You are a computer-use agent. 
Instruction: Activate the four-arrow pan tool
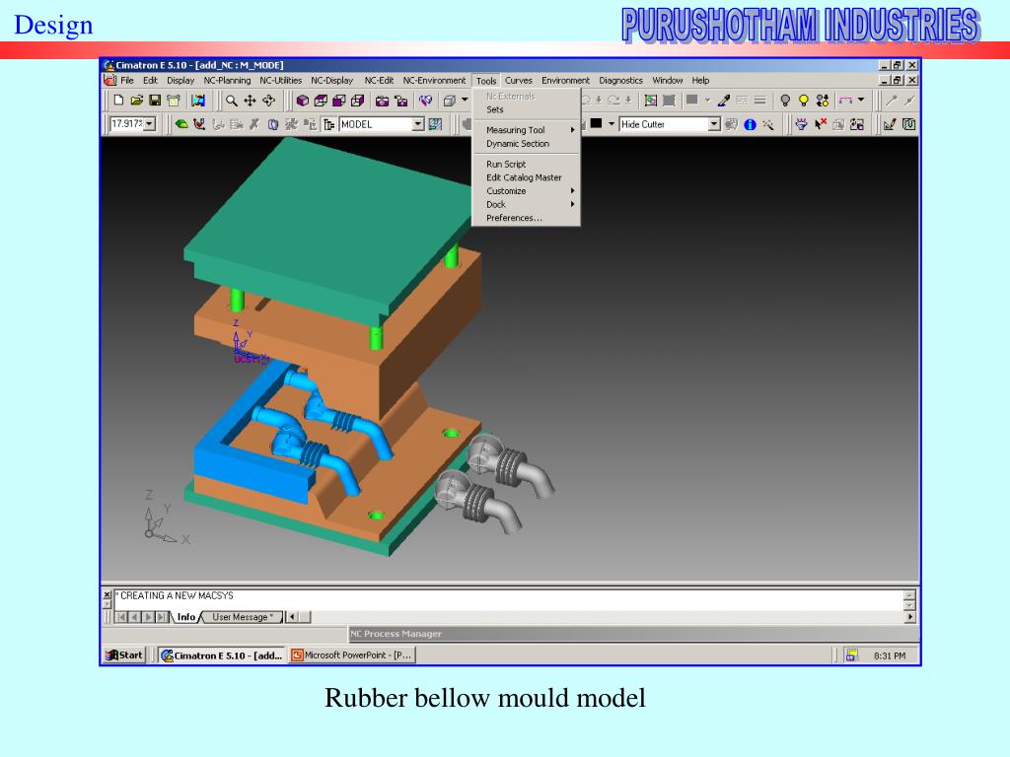pos(250,101)
